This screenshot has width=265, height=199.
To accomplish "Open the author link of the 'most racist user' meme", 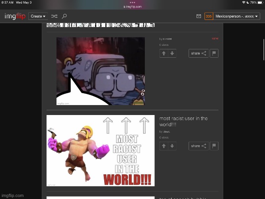I will [166, 132].
